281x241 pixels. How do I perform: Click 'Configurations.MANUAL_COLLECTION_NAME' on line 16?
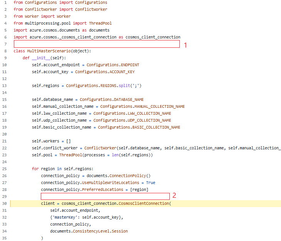click(x=142, y=106)
